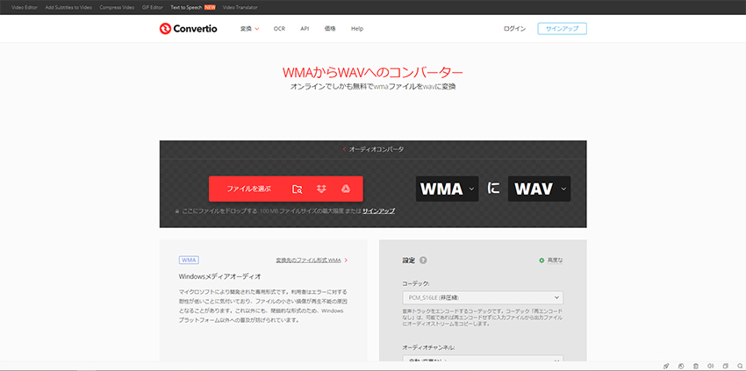This screenshot has width=746, height=371.
Task: Click the speaker icon in bottom bar
Action: tap(710, 366)
